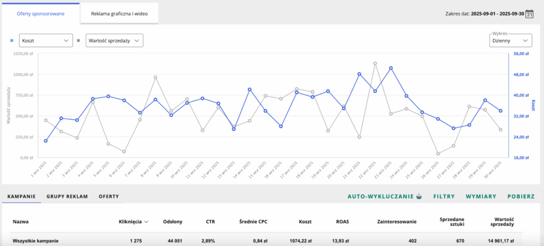Click the blue Koszt series color square

tap(12, 40)
